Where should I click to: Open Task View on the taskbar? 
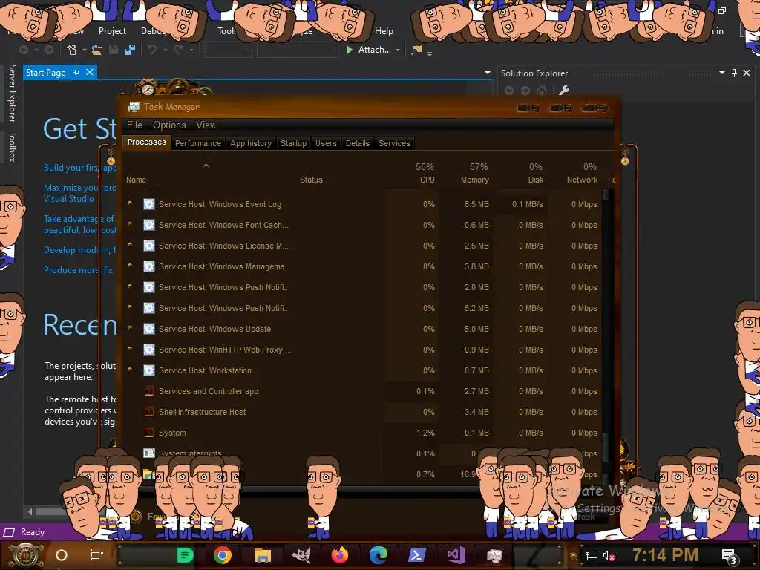pyautogui.click(x=97, y=555)
